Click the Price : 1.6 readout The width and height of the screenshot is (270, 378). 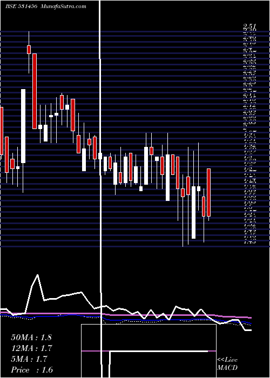pyautogui.click(x=32, y=370)
